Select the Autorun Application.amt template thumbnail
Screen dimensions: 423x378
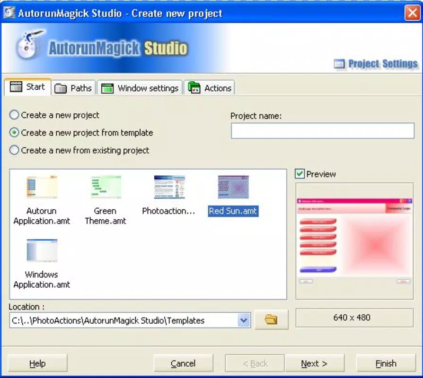42,187
